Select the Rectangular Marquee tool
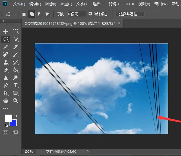Image resolution: width=181 pixels, height=156 pixels. click(x=15, y=31)
